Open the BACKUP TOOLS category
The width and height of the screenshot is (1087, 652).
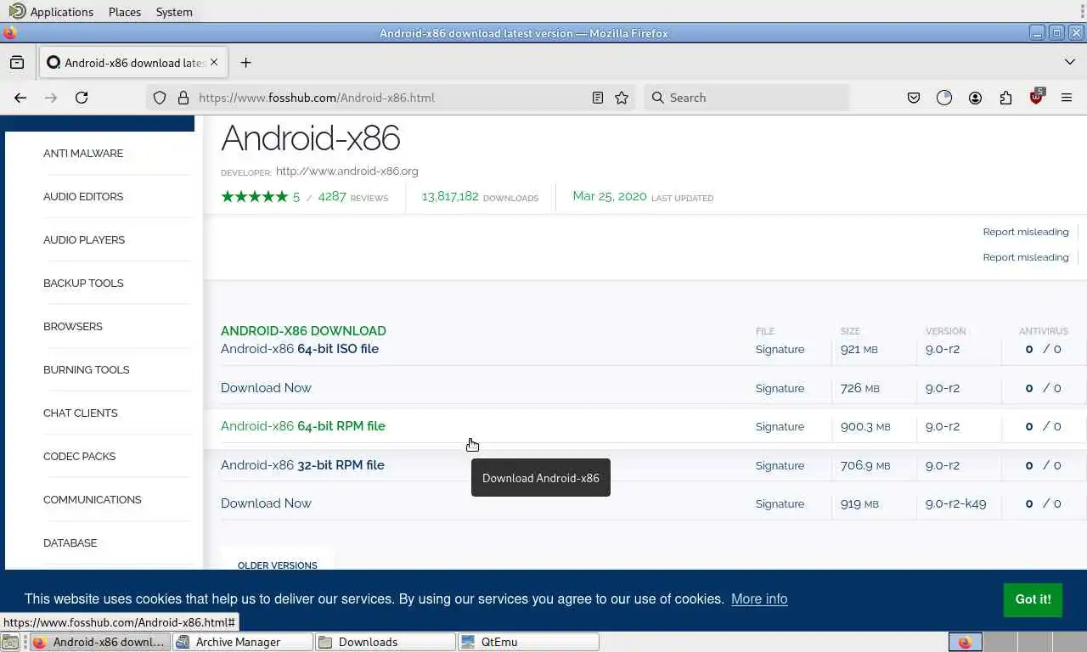pos(83,284)
